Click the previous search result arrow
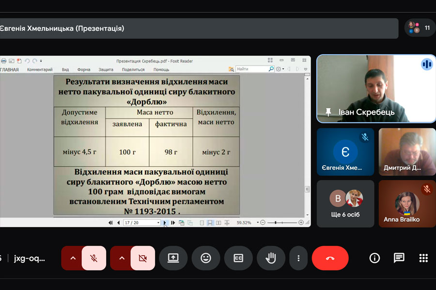 289,69
